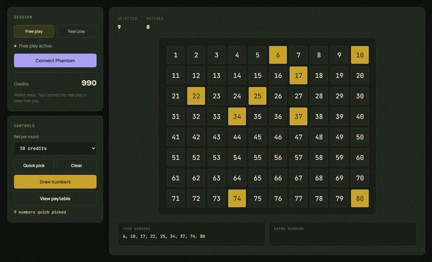Screen dimensions: 432x262
Task: Deselect number 10 on the board
Action: [360, 55]
